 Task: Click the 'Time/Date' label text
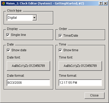pos(71,36)
